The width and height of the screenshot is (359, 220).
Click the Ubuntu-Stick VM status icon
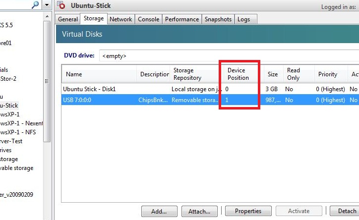(62, 5)
